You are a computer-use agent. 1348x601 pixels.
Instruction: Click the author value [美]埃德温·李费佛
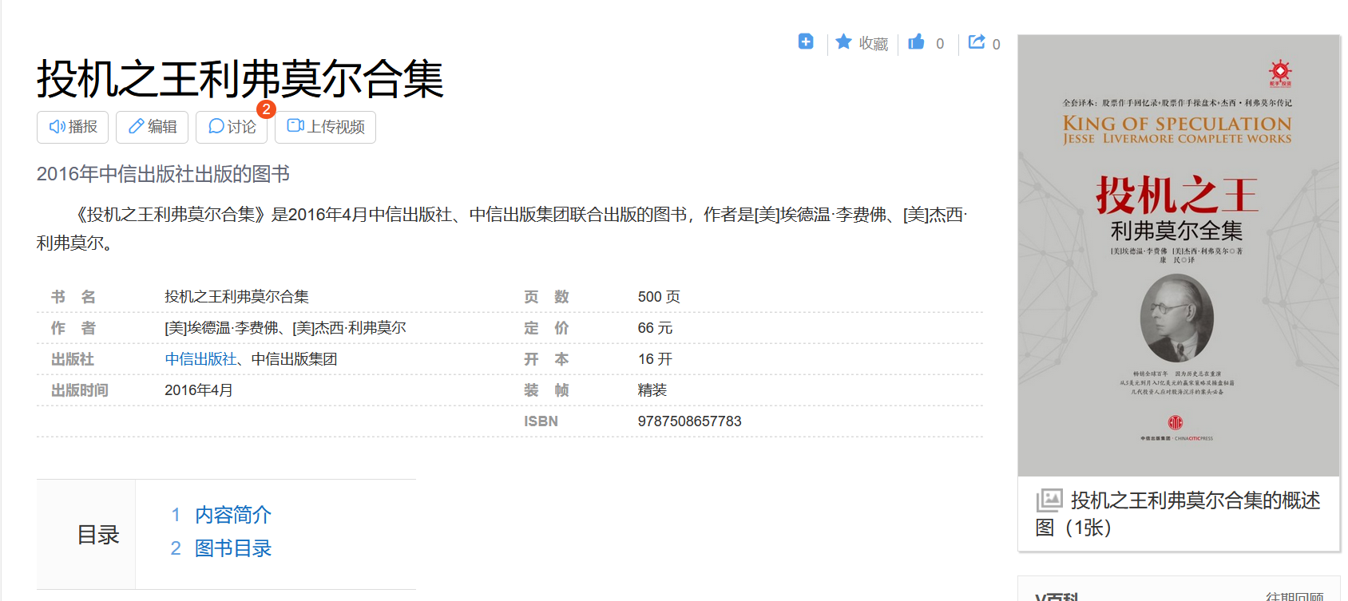point(221,328)
